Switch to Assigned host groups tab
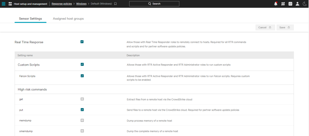 click(68, 19)
